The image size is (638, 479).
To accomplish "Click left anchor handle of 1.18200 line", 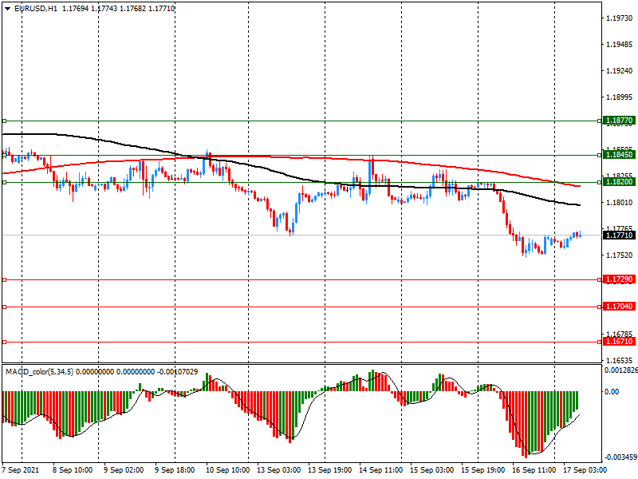I will 5,183.
